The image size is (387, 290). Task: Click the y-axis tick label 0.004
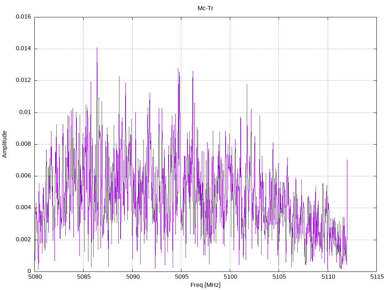(23, 208)
